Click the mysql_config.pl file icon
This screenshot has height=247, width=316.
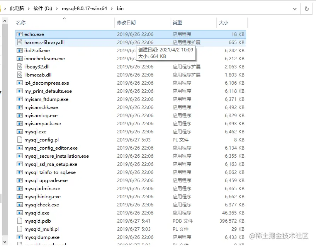point(20,140)
